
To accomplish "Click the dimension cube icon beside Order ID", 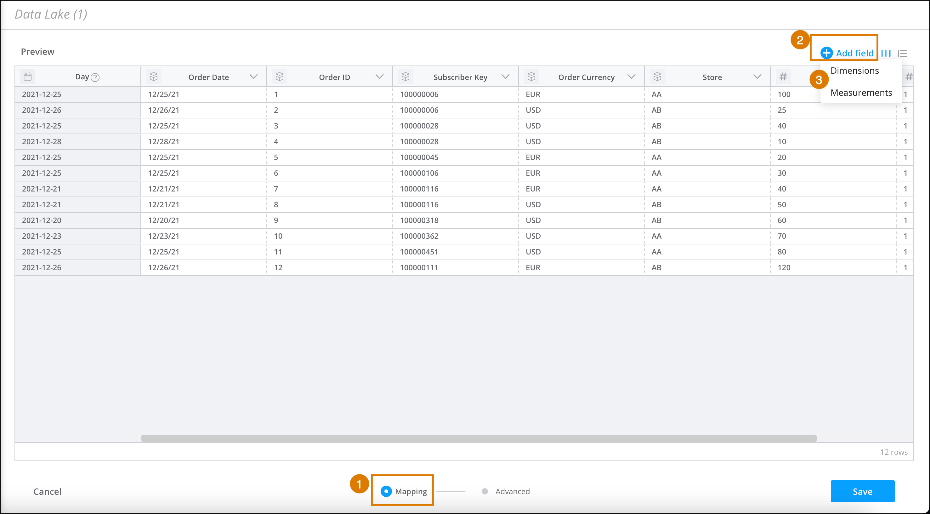I will [x=280, y=77].
